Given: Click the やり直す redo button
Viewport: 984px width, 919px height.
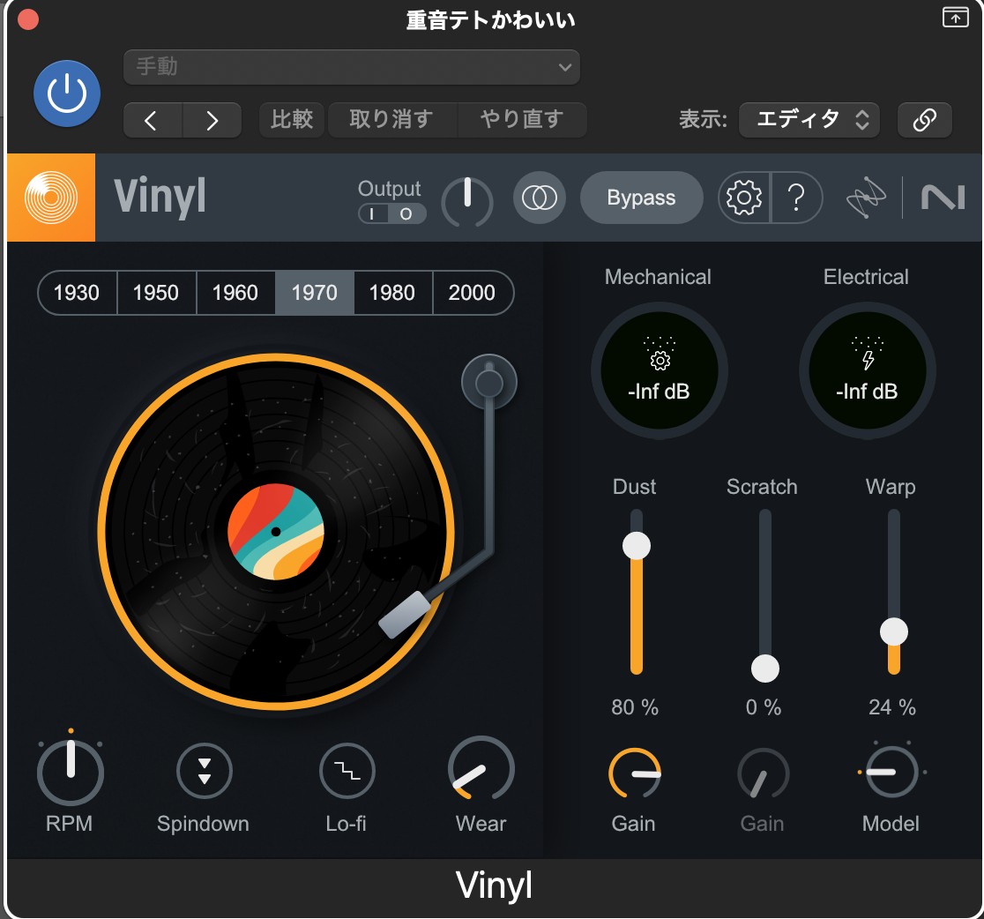Looking at the screenshot, I should [522, 119].
